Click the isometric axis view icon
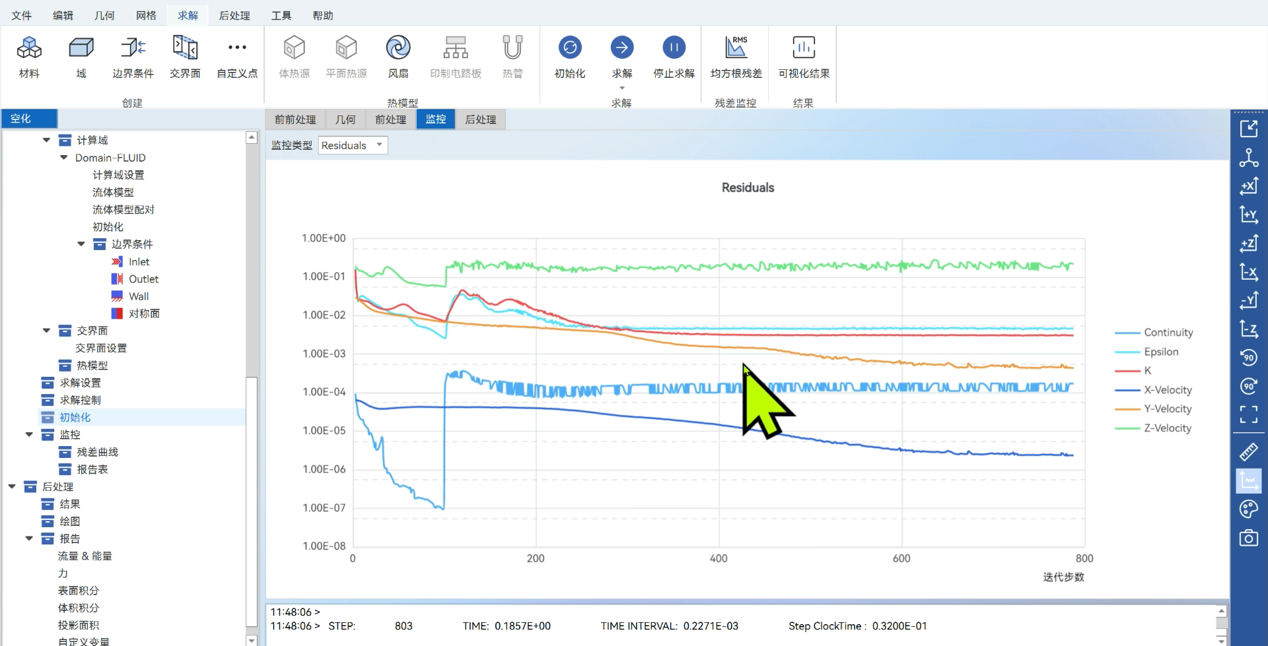Image resolution: width=1268 pixels, height=646 pixels. point(1248,158)
